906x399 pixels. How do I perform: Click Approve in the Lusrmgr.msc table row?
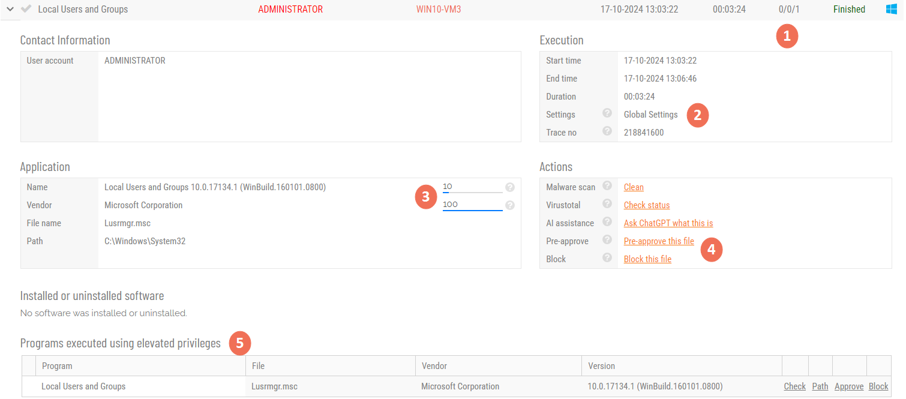(849, 386)
